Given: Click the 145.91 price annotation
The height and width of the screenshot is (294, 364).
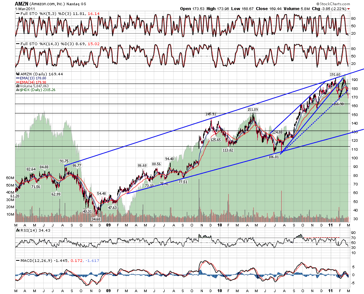Looking at the screenshot, I should pos(211,114).
